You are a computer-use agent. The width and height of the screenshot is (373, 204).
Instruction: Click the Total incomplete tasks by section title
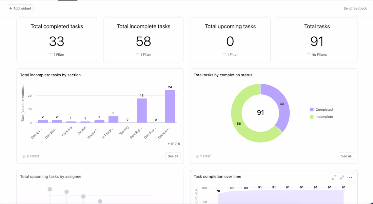point(51,75)
